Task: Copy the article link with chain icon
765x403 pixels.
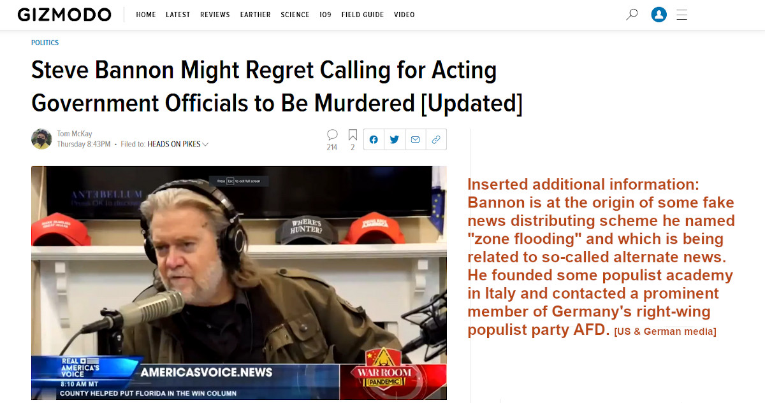Action: coord(436,139)
